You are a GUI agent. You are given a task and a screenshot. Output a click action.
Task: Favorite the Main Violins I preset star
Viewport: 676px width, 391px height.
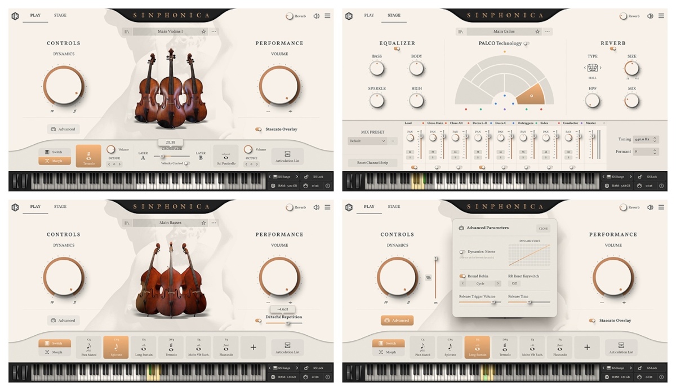[x=204, y=32]
